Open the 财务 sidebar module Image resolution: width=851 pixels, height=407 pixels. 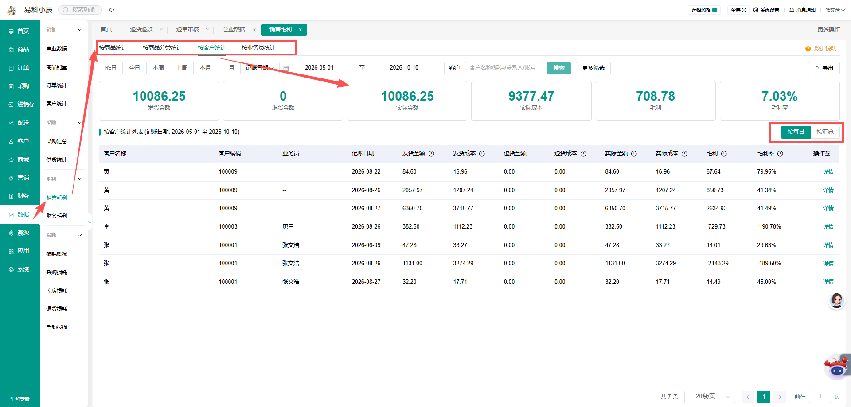(x=20, y=196)
